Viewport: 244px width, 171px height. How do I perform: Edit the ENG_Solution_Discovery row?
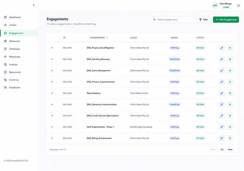(222, 59)
